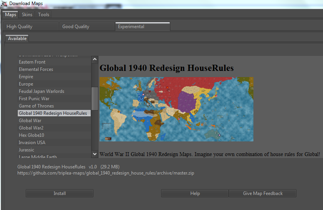The image size is (323, 210).
Task: Select Elemental Forces in the map list
Action: (54, 69)
